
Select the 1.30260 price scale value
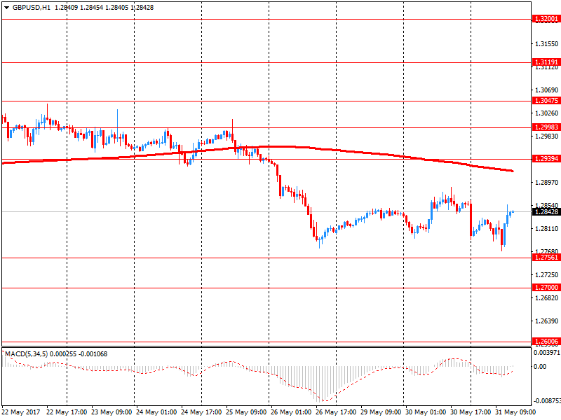point(547,113)
